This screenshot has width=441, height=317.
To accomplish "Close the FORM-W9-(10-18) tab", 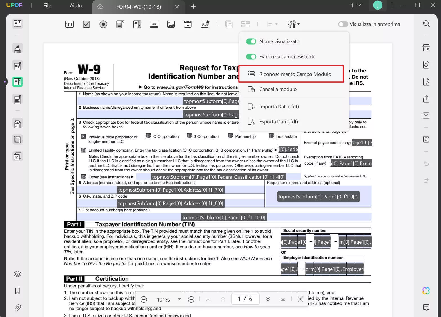I will click(177, 7).
